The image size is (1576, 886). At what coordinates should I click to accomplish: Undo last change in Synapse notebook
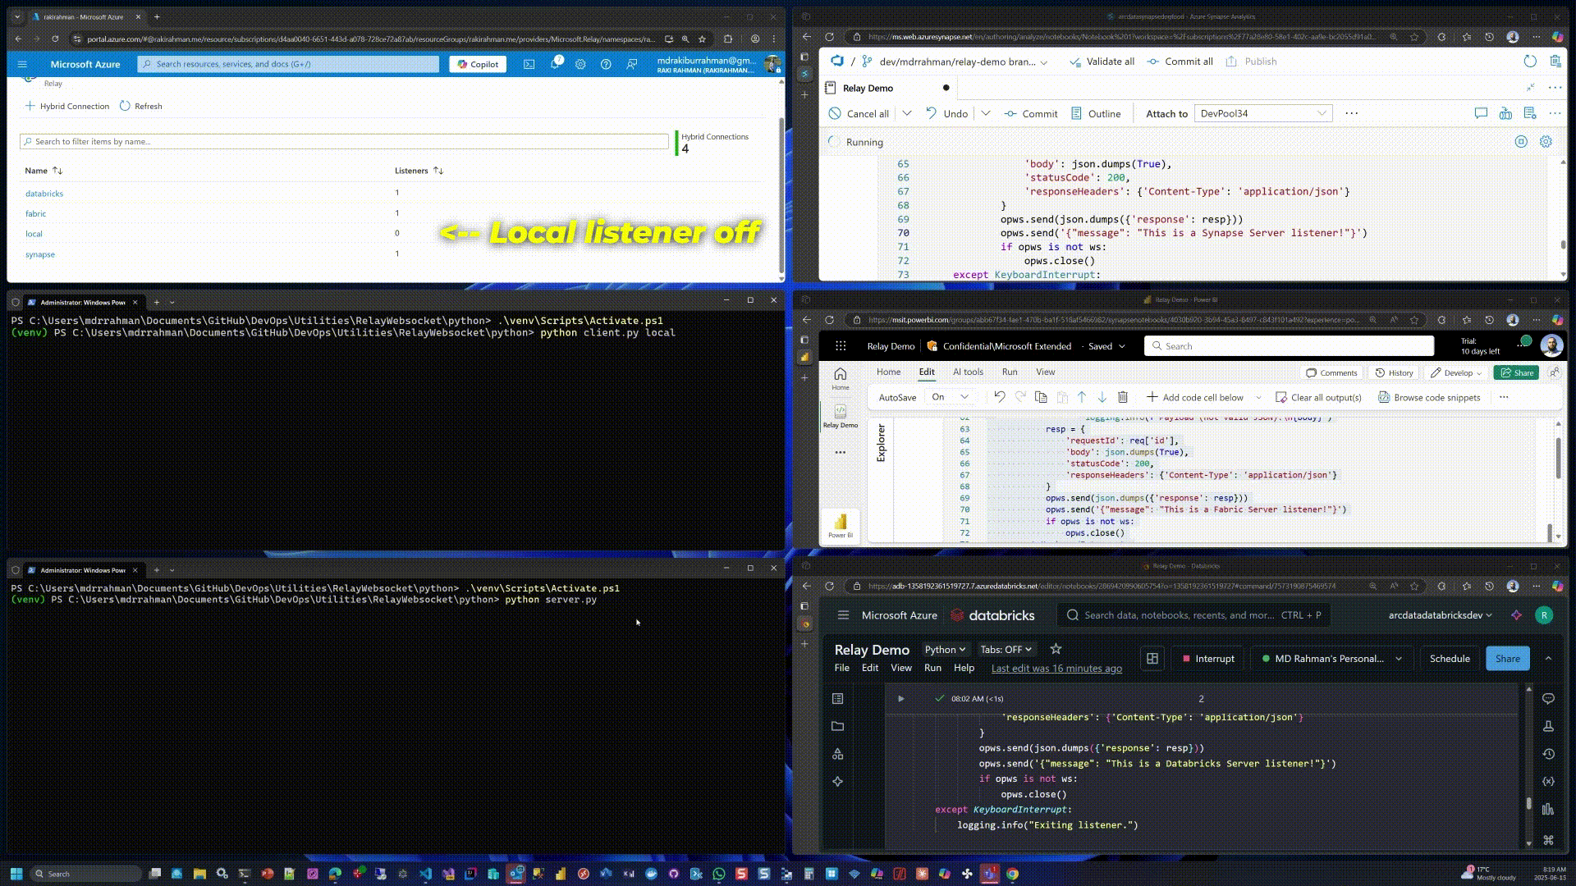(946, 114)
